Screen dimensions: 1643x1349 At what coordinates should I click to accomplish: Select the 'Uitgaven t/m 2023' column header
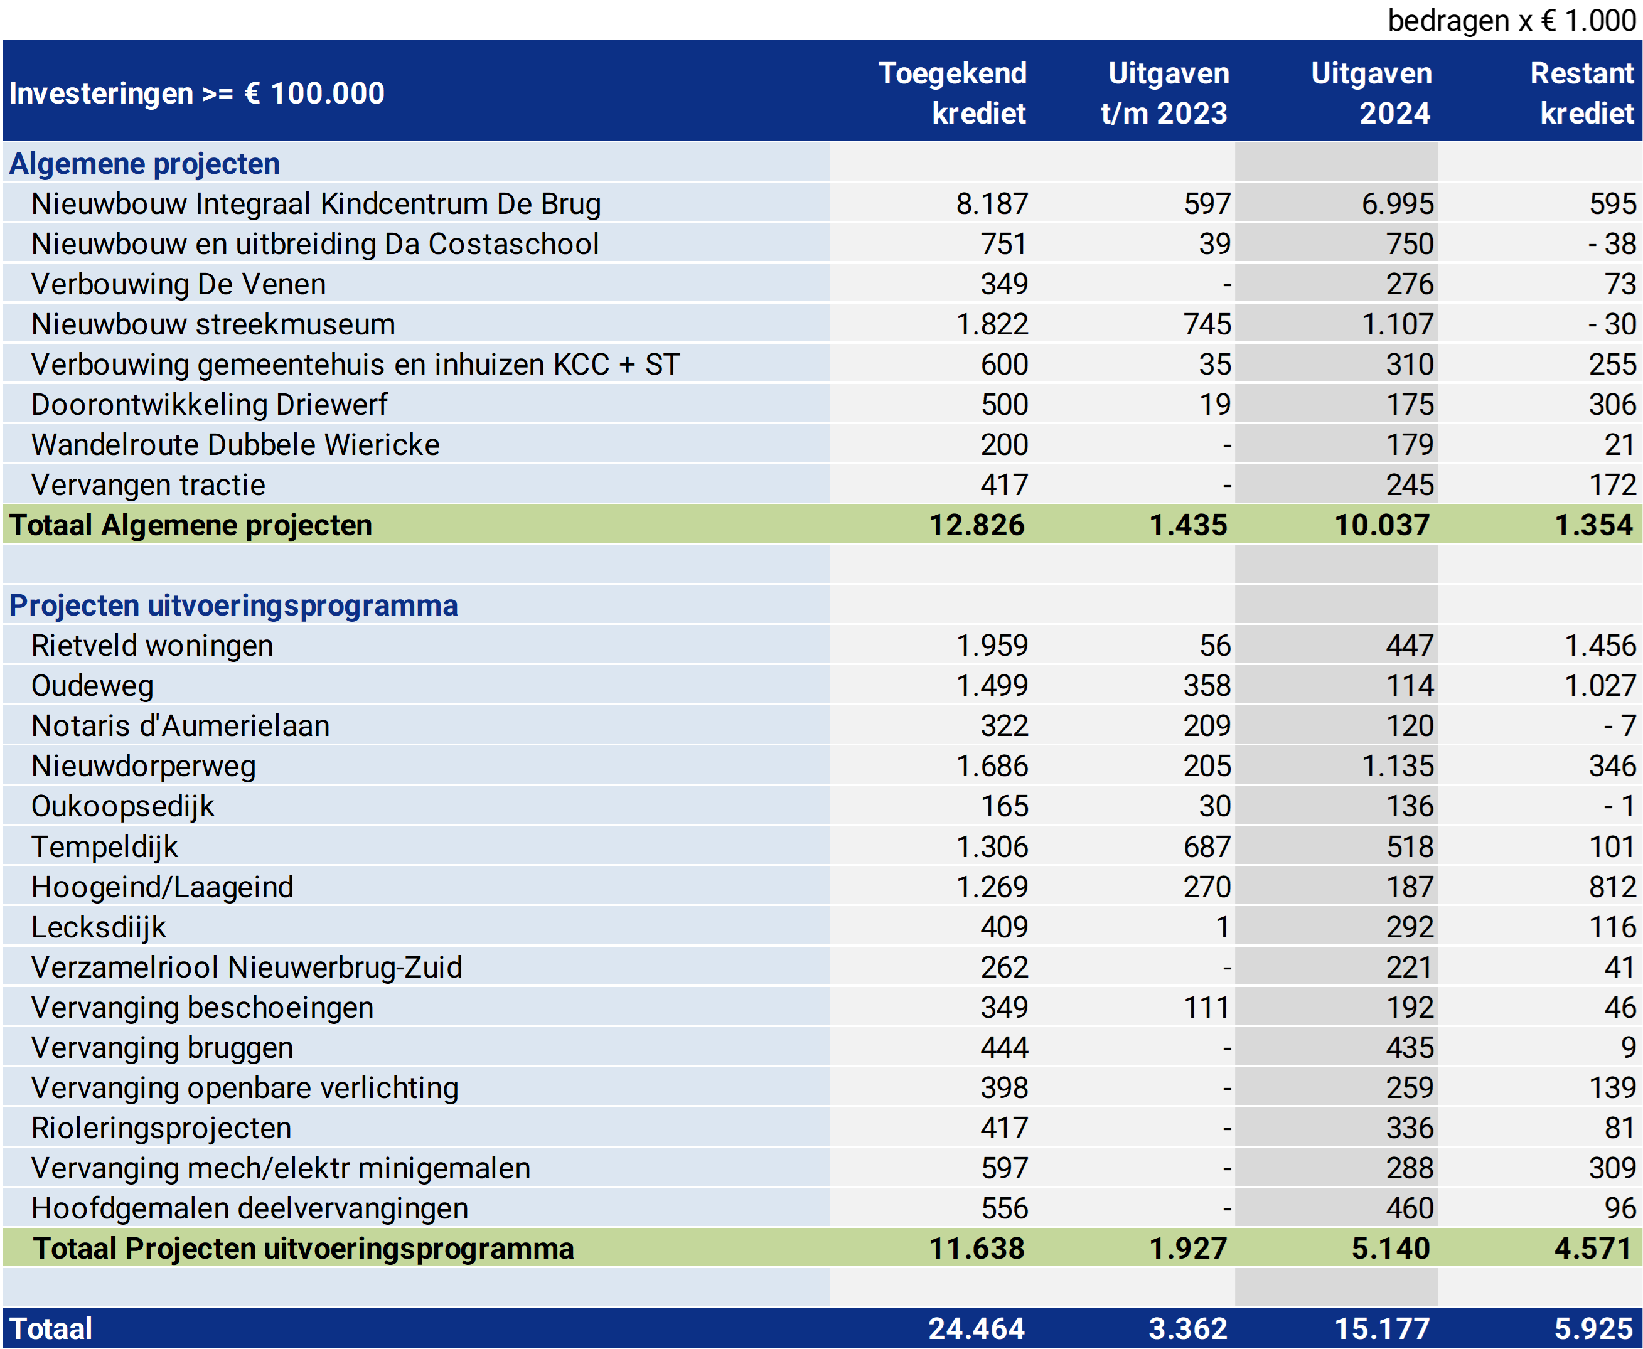tap(1164, 93)
